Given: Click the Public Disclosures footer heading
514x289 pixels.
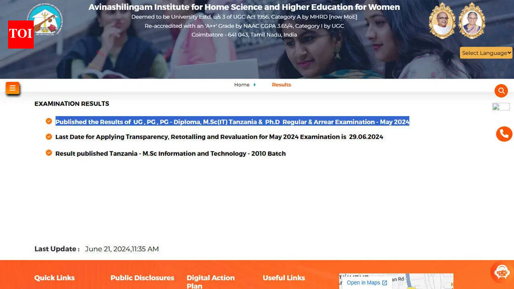Looking at the screenshot, I should [142, 278].
